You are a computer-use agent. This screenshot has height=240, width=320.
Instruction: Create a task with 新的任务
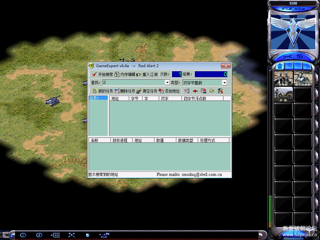point(103,91)
